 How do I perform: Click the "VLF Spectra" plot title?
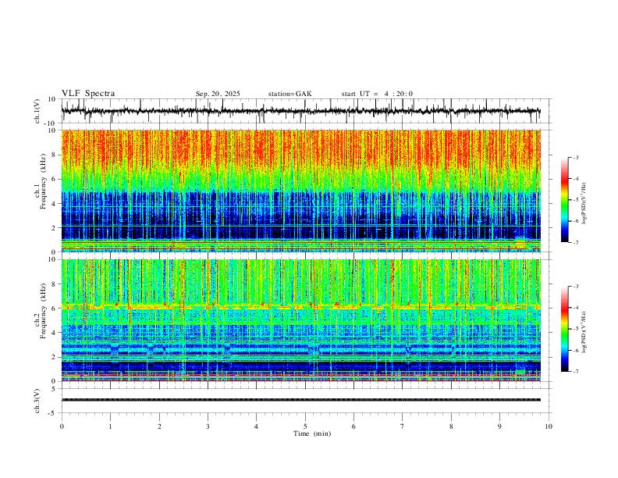(88, 94)
